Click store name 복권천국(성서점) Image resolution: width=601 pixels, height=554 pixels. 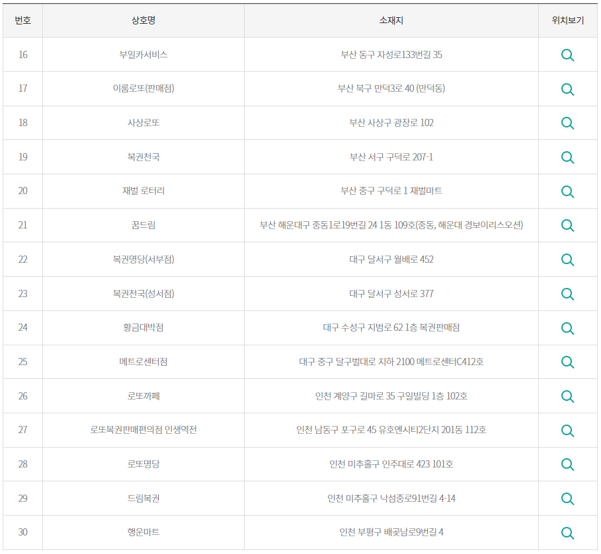tap(143, 294)
